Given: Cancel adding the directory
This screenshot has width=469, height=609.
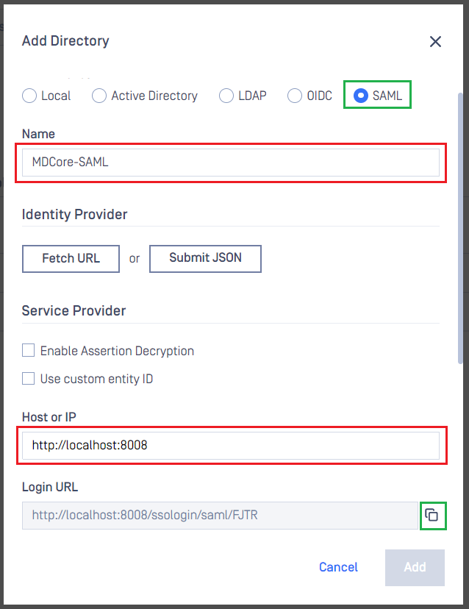Looking at the screenshot, I should coord(338,567).
